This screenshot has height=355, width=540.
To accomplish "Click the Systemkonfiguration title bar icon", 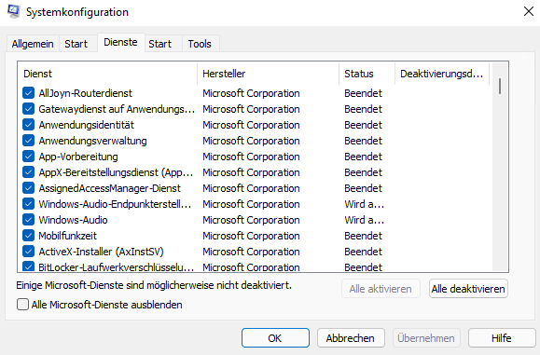I will [x=13, y=11].
